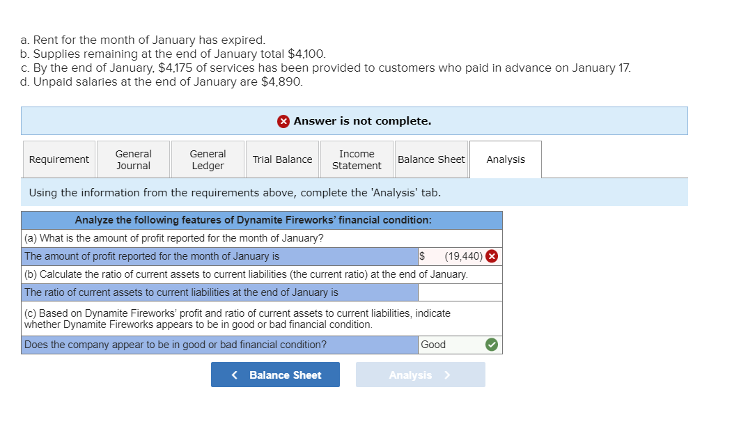Select the Balance Sheet tab

point(431,159)
